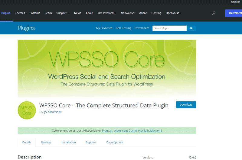Submit plugin search with magnifier button
The width and height of the screenshot is (242, 160).
point(191,28)
